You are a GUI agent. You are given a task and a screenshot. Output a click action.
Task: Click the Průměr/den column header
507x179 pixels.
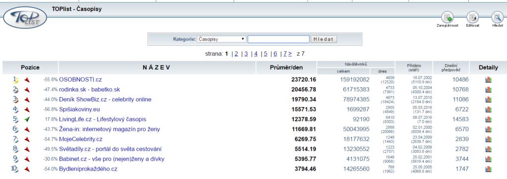coord(287,68)
